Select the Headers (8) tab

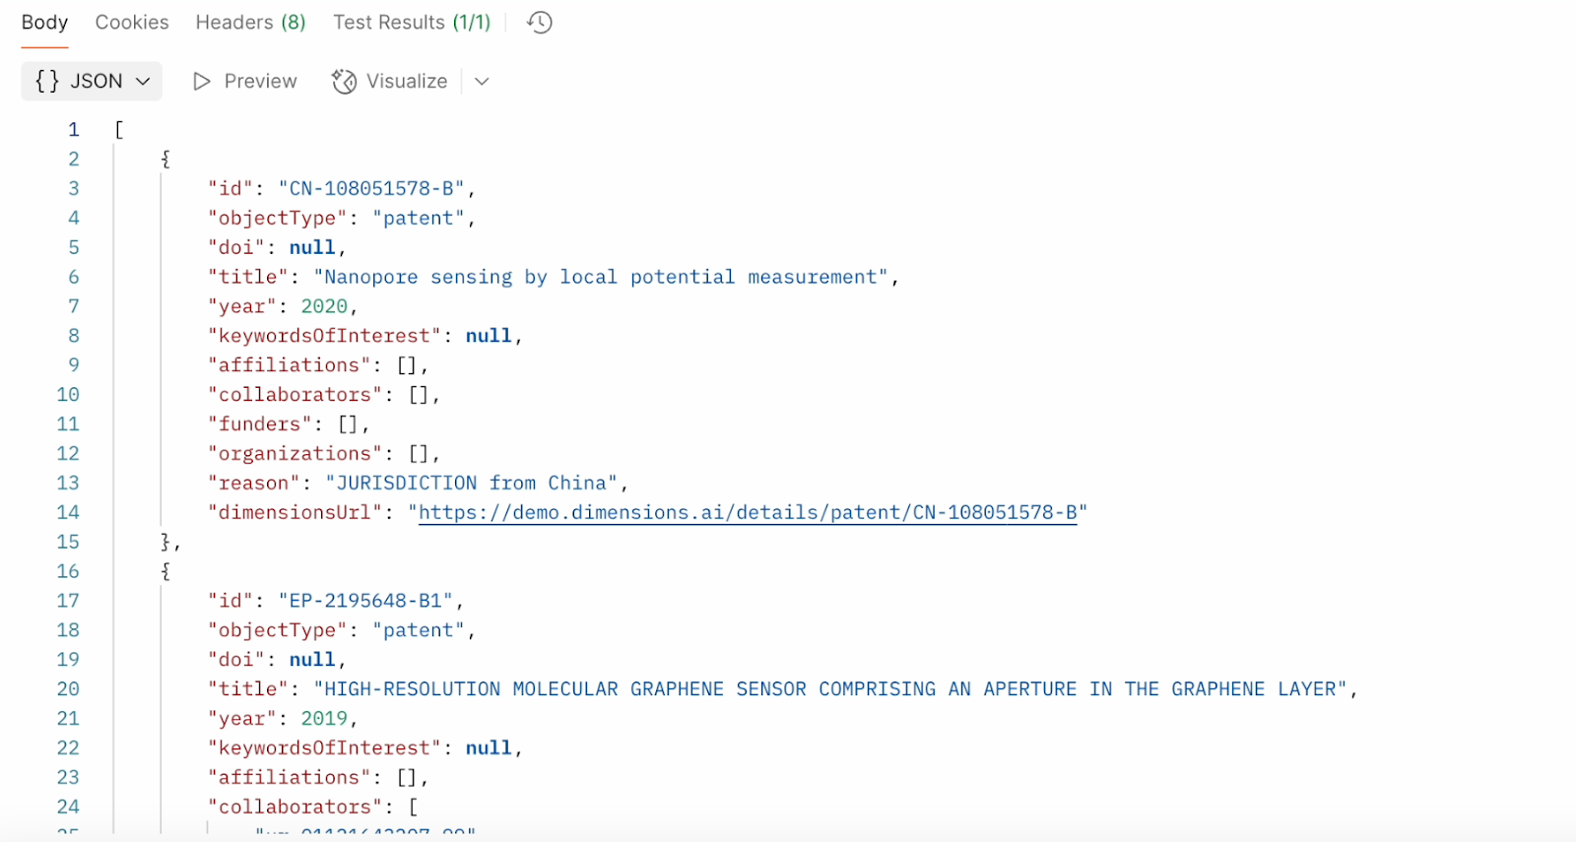point(250,23)
